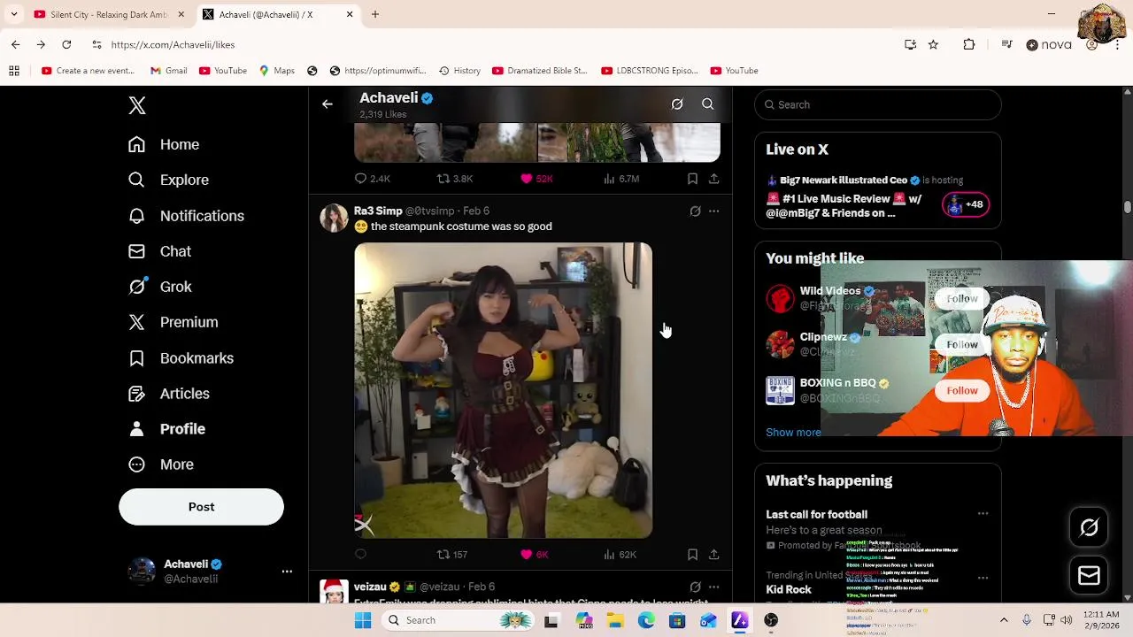
Task: Click the +48 listeners badge
Action: (x=965, y=204)
